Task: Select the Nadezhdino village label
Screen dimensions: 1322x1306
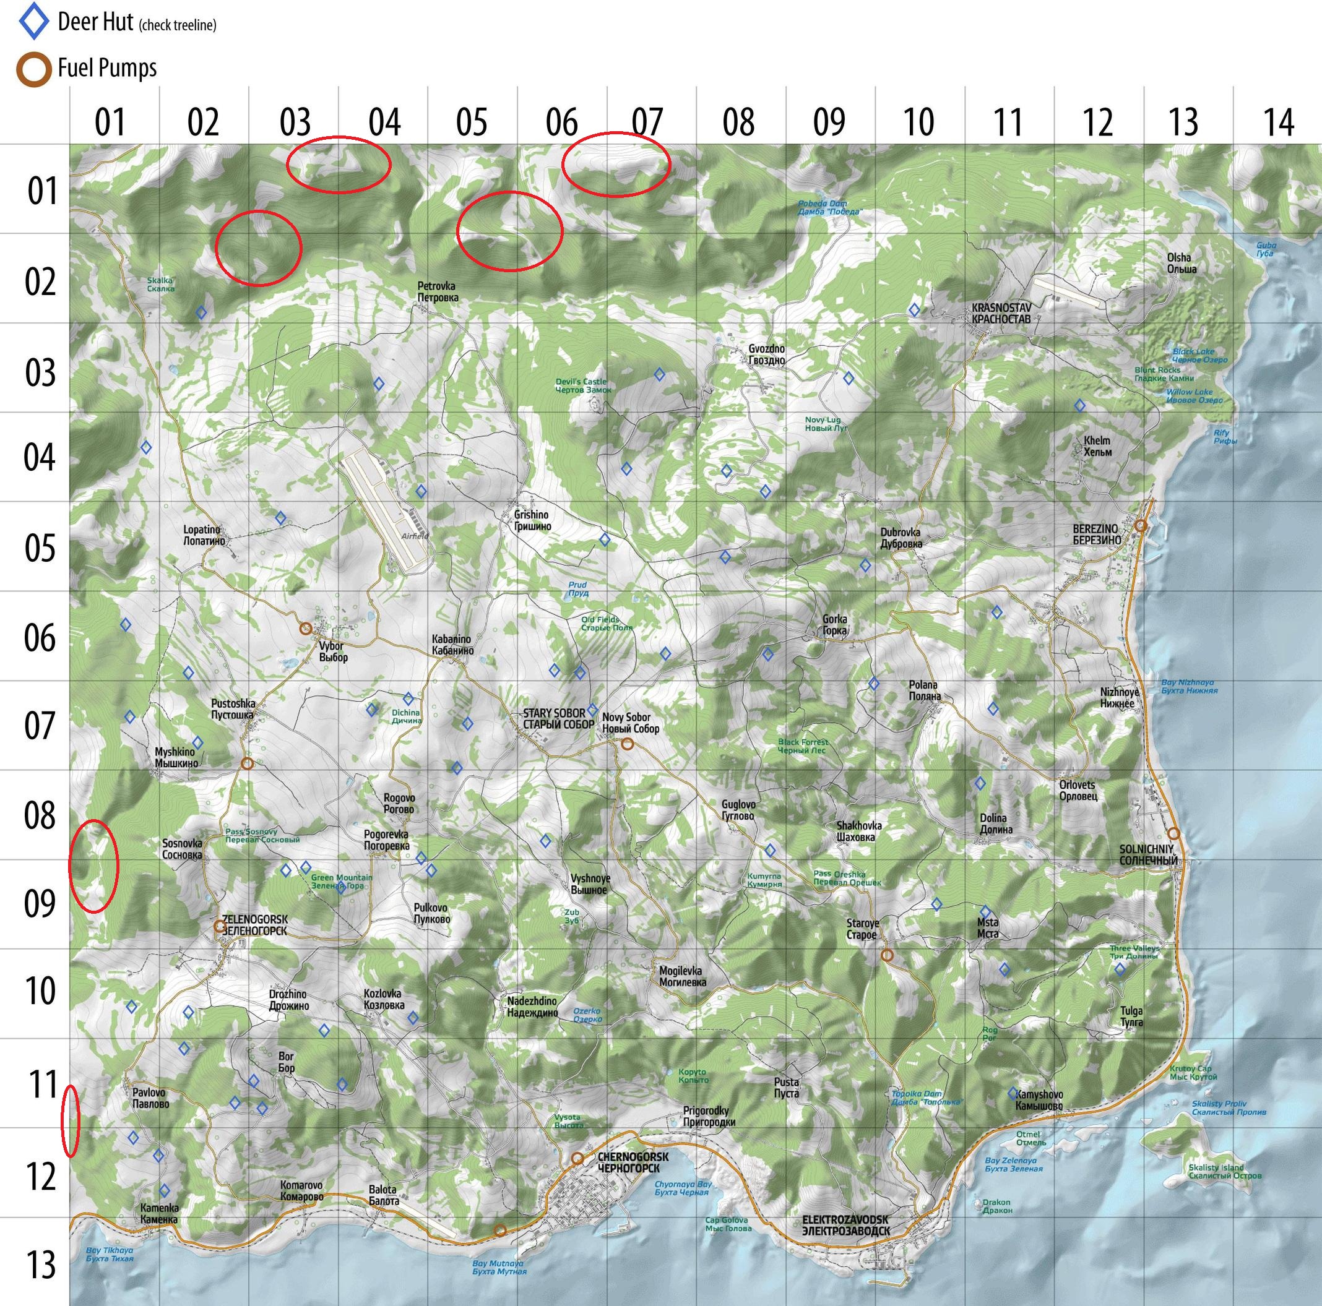Action: (x=532, y=1007)
